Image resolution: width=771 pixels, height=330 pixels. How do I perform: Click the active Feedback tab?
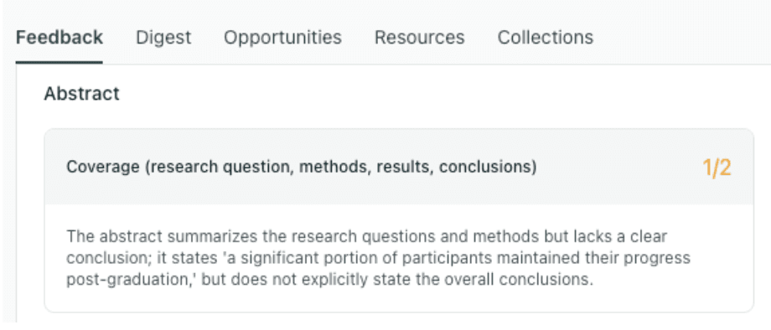pos(60,38)
